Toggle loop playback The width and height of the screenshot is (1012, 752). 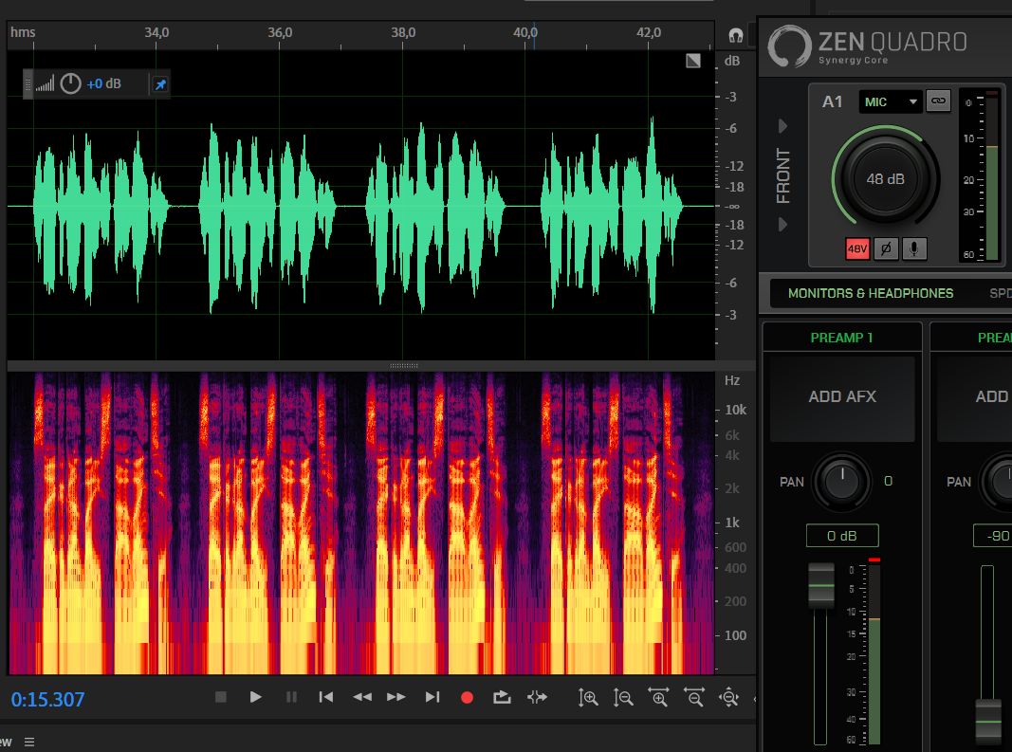pos(502,697)
